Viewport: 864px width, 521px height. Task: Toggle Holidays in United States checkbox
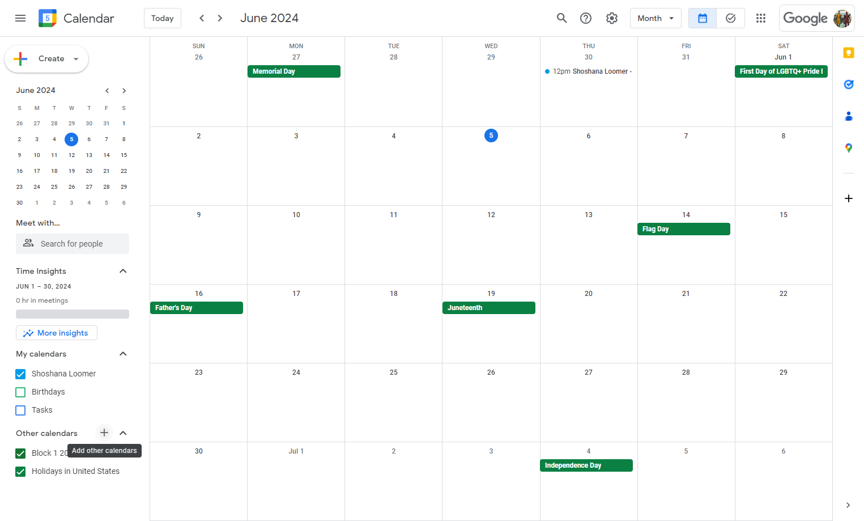[20, 471]
